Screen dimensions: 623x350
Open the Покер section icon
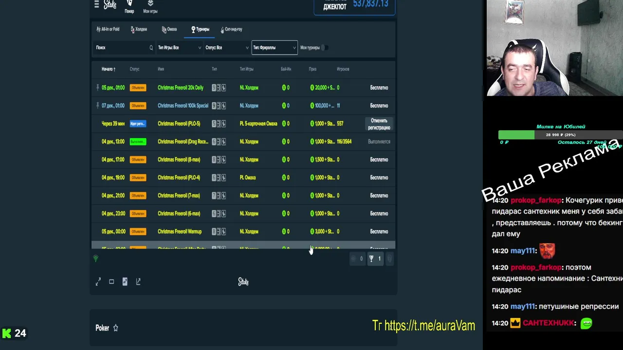pyautogui.click(x=129, y=7)
